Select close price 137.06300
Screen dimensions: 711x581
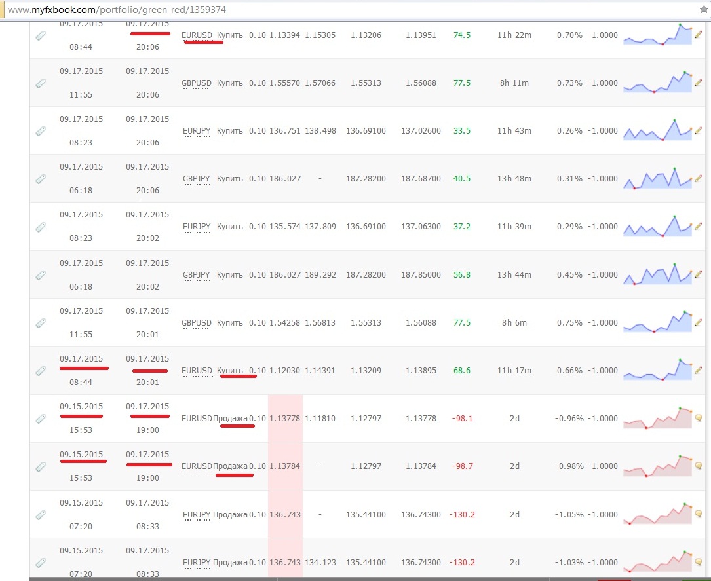coord(421,226)
